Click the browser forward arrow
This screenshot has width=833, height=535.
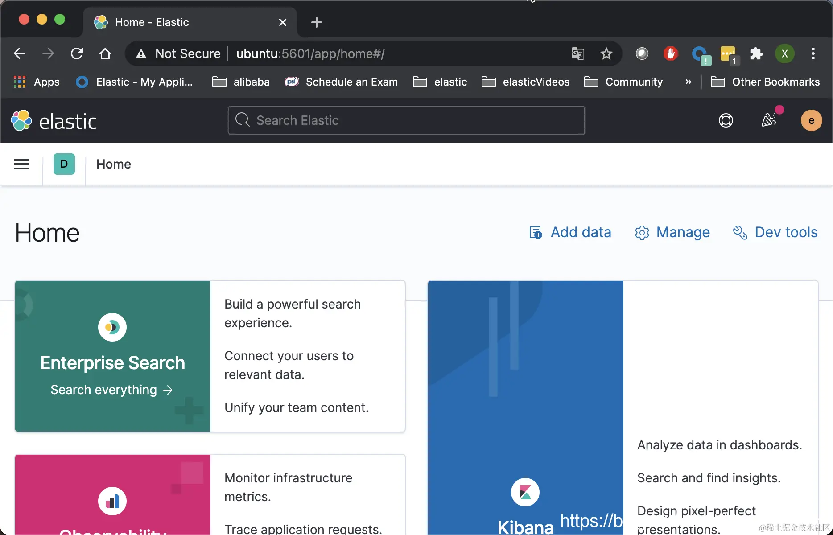coord(48,54)
